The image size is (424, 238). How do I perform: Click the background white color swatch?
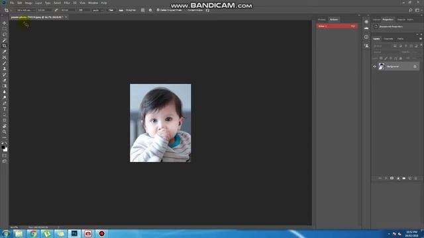click(6, 150)
